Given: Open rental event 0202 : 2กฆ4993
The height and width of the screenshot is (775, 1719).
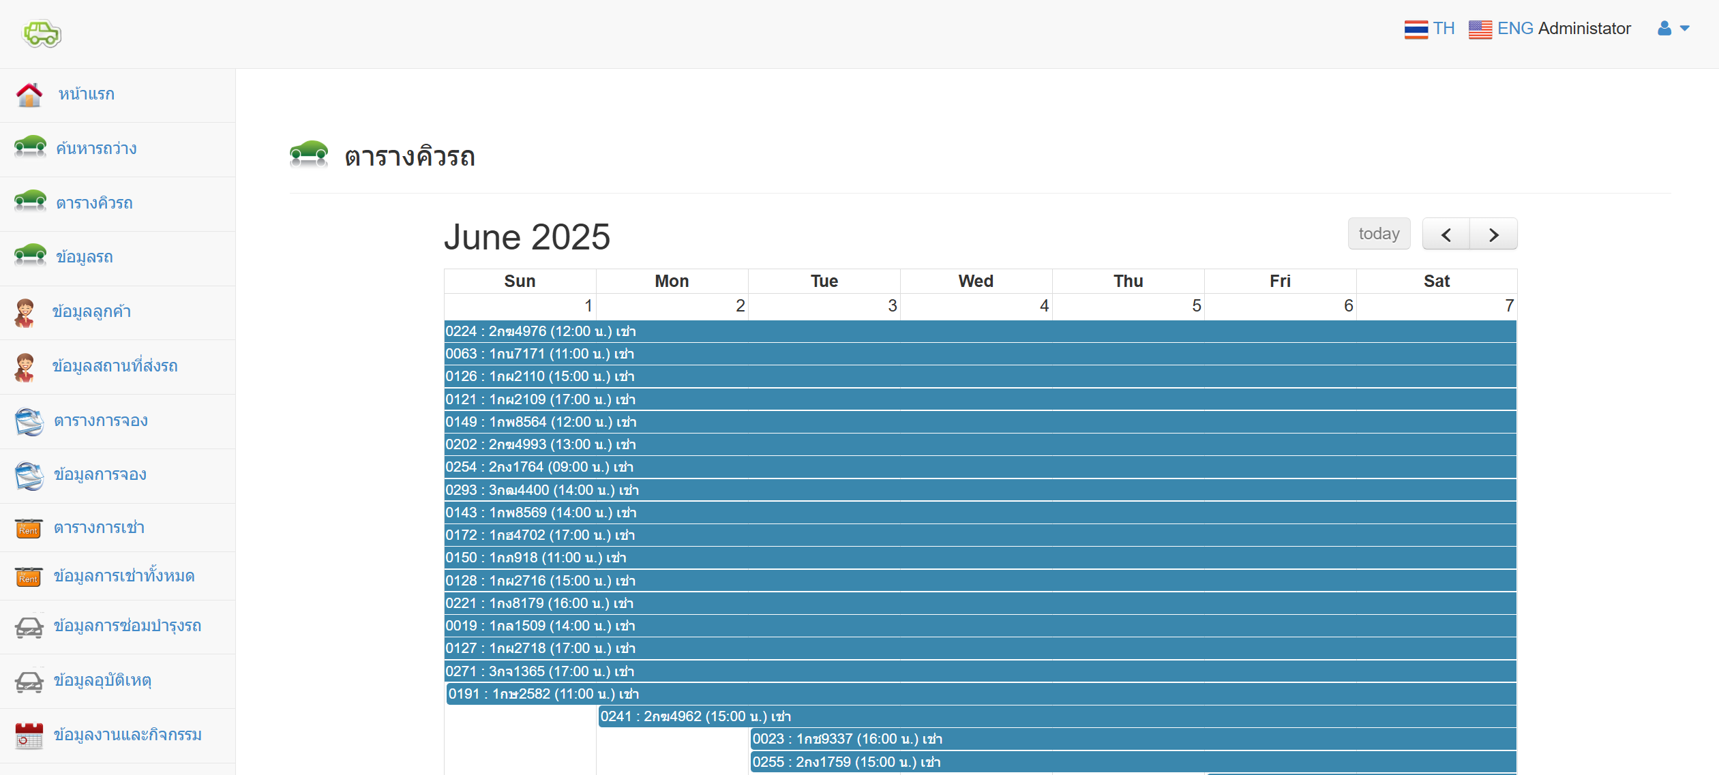Looking at the screenshot, I should 981,444.
